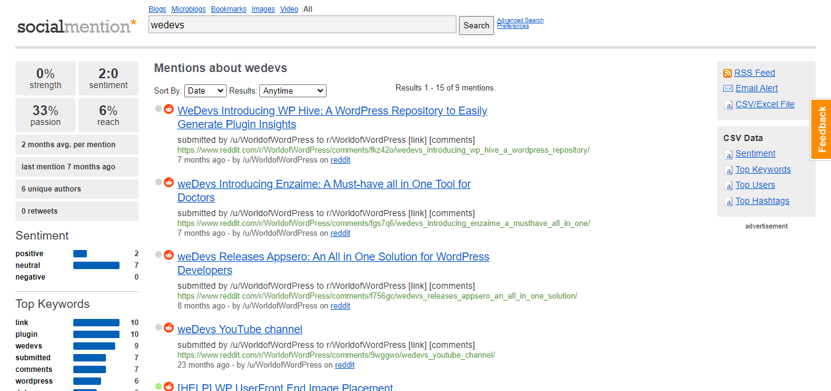Open the weDevs Releases Appsero title link
The image size is (831, 391).
click(x=333, y=264)
